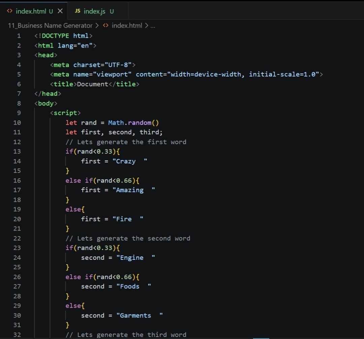The width and height of the screenshot is (364, 339).
Task: Click the breadcrumb ellipsis after index.html
Action: [x=153, y=26]
